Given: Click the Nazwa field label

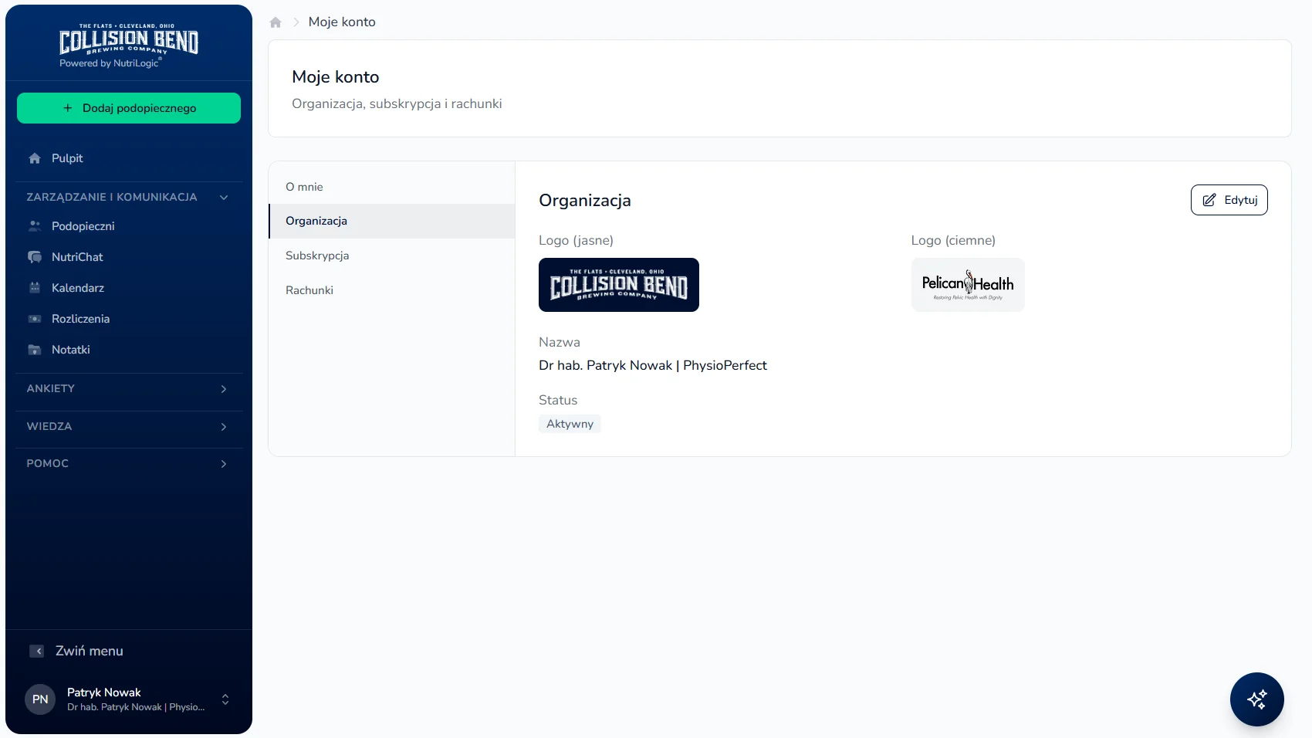Looking at the screenshot, I should tap(560, 343).
